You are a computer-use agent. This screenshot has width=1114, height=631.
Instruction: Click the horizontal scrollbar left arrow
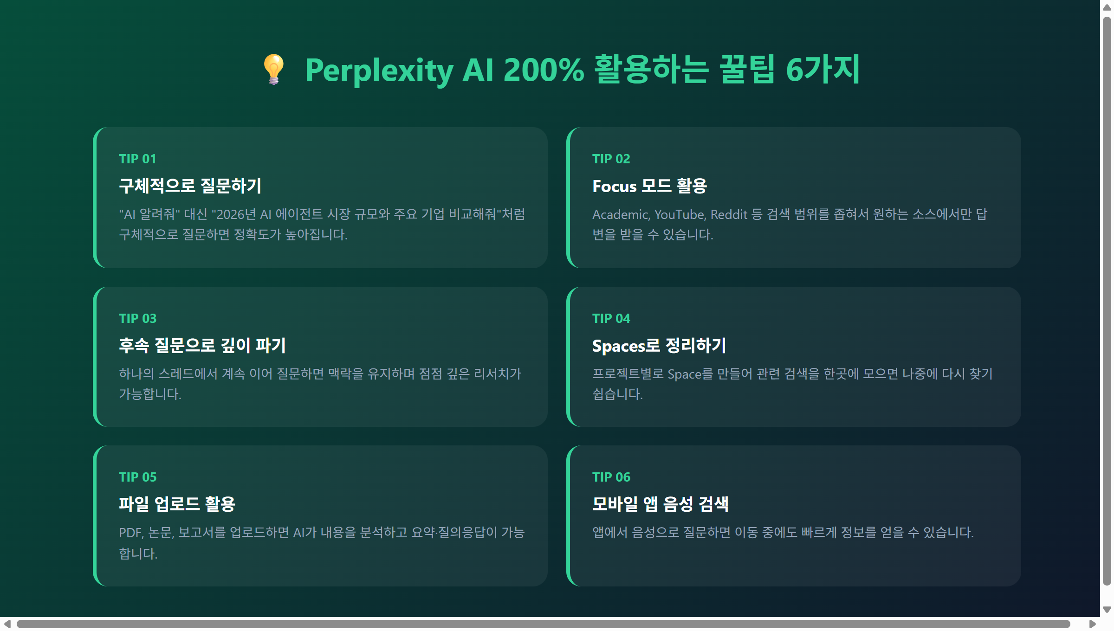pos(7,624)
